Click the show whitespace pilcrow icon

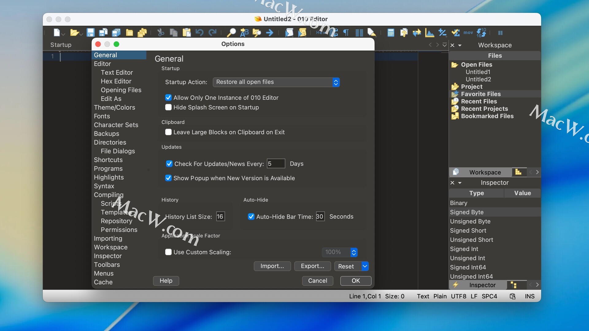[346, 32]
